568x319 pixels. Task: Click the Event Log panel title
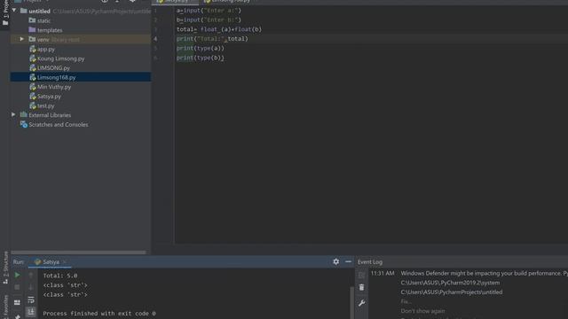tap(370, 262)
